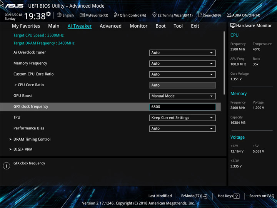Open the Advanced tab
Screen dimensions: 277x208
[x=110, y=26]
